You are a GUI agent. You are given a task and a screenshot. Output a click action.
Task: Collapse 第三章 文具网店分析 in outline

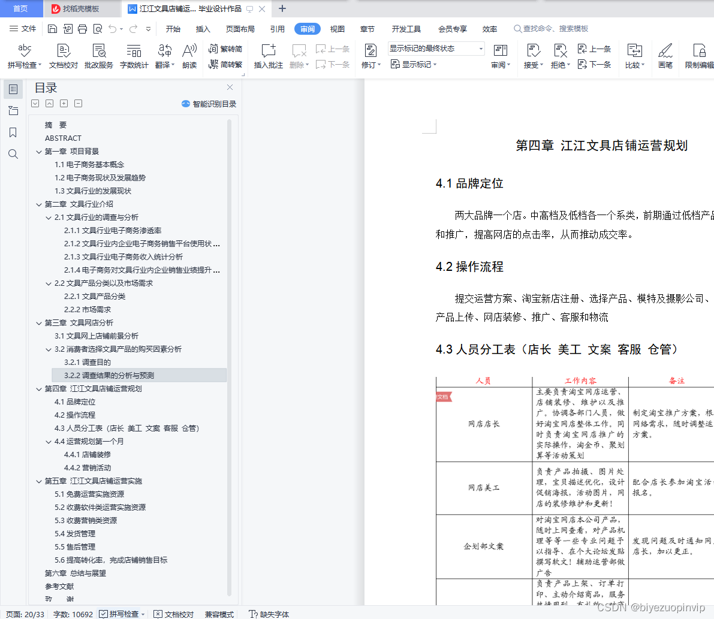click(39, 323)
